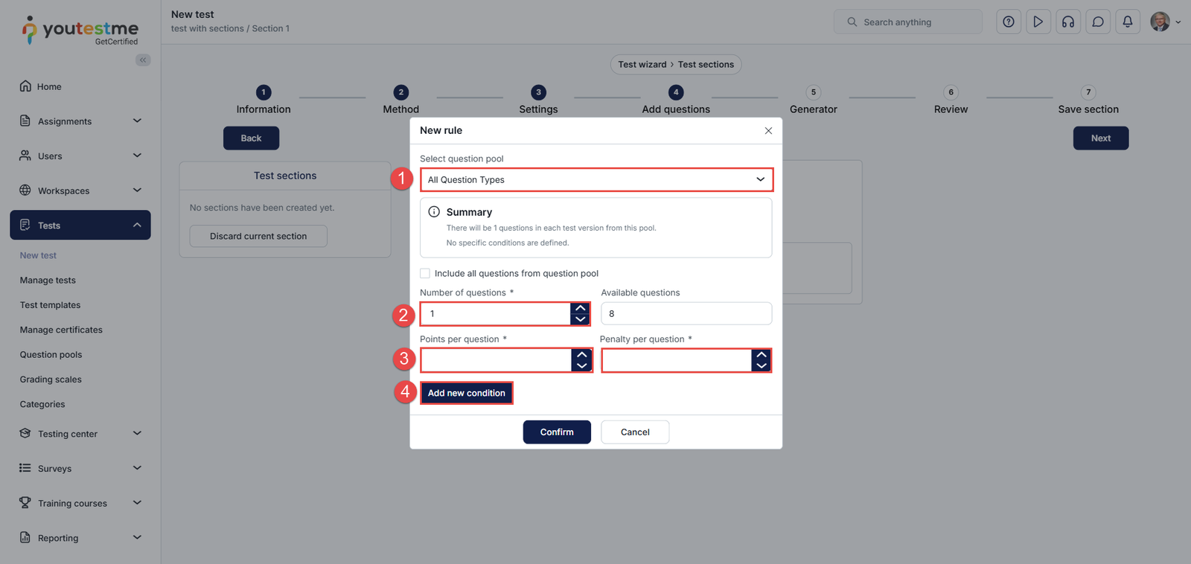Screen dimensions: 1191x564
Task: Click the play button icon in header
Action: (x=1038, y=22)
